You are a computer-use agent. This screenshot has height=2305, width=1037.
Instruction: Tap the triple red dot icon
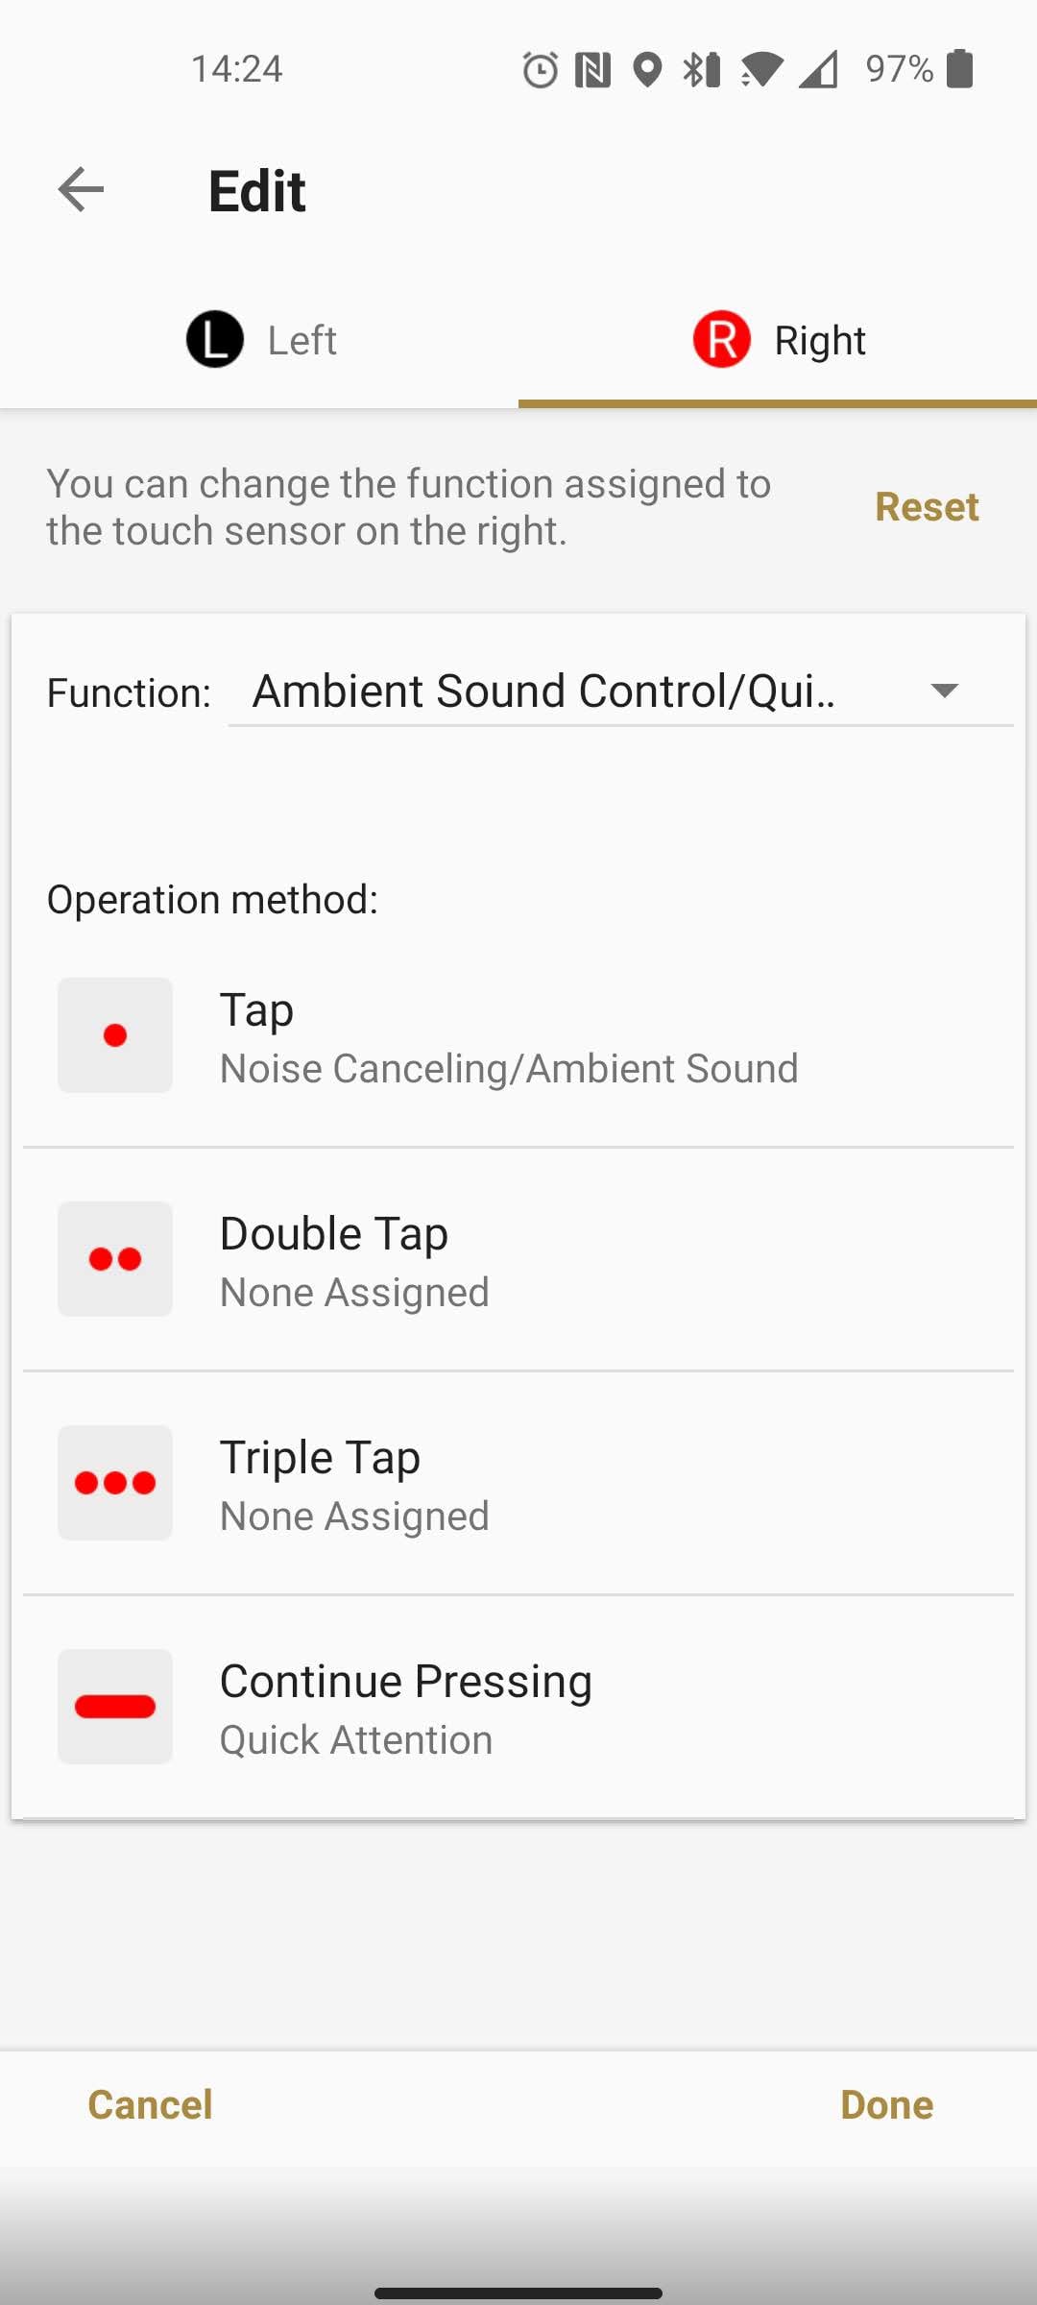coord(115,1483)
